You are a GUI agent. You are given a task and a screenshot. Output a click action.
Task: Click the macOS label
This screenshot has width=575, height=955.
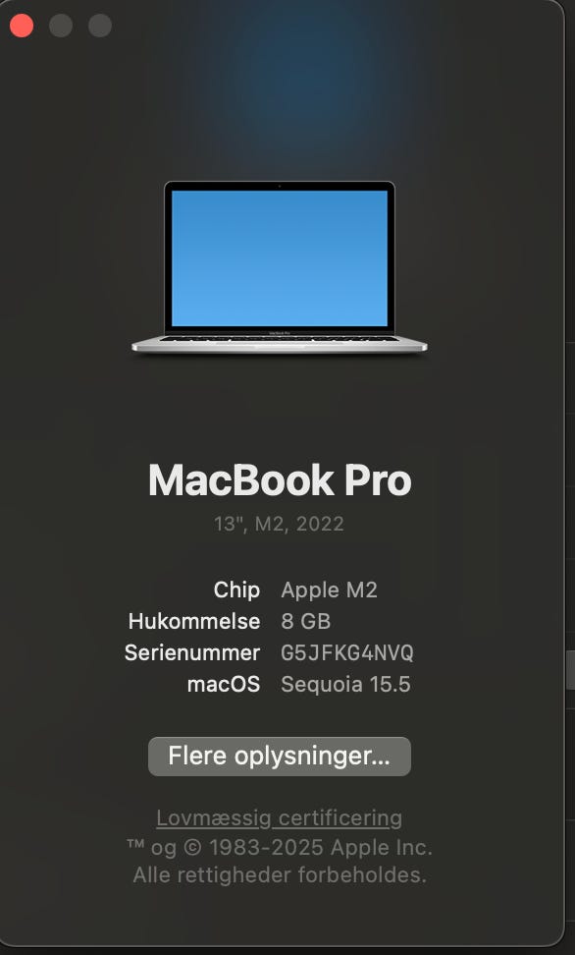point(224,685)
